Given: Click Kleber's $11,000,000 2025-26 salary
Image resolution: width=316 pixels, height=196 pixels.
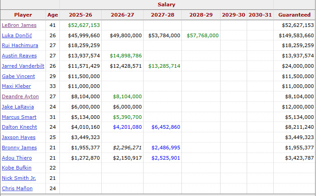Looking at the screenshot, I should pos(84,86).
